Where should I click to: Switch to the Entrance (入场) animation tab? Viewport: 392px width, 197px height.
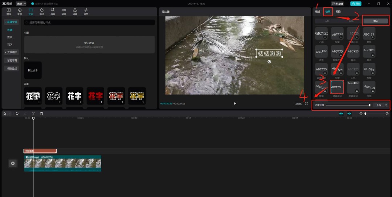(x=327, y=21)
